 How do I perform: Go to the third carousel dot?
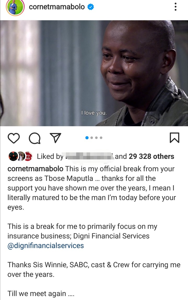(96, 138)
